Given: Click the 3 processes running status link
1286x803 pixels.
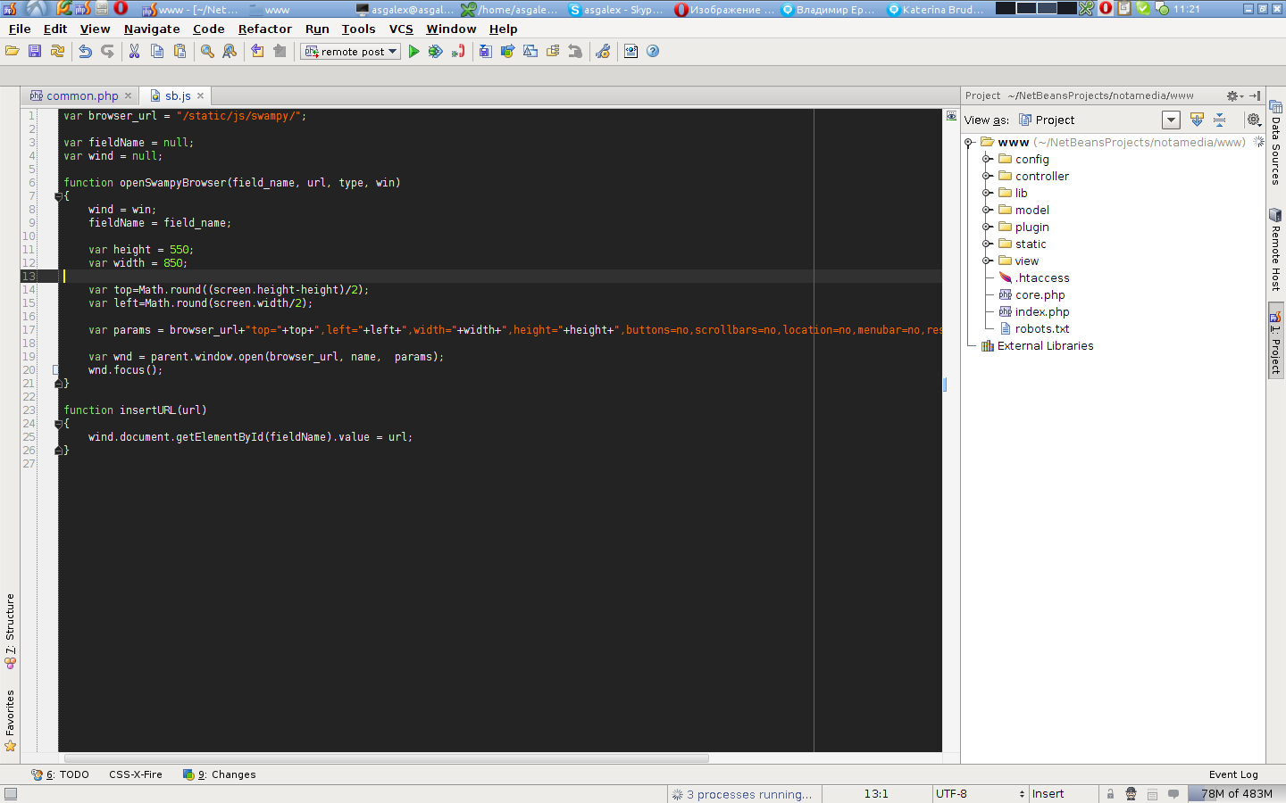Looking at the screenshot, I should coord(742,794).
